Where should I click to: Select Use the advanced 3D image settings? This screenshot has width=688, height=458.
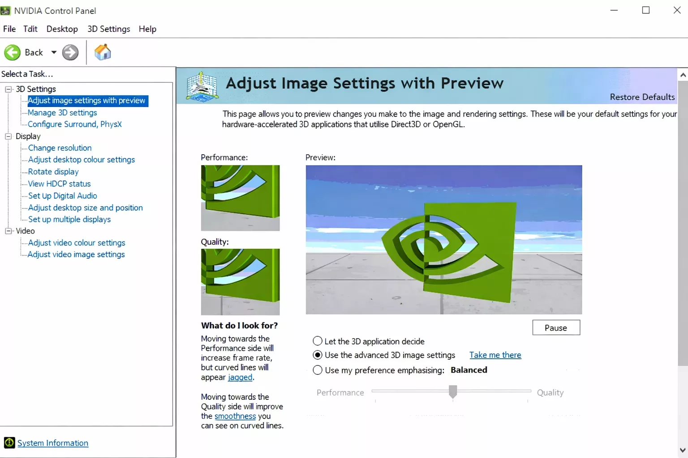coord(318,355)
